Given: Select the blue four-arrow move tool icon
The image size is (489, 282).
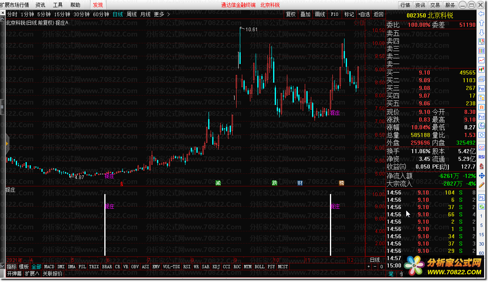Looking at the screenshot, I should pos(481,175).
